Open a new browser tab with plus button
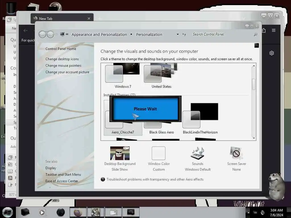 tap(100, 19)
